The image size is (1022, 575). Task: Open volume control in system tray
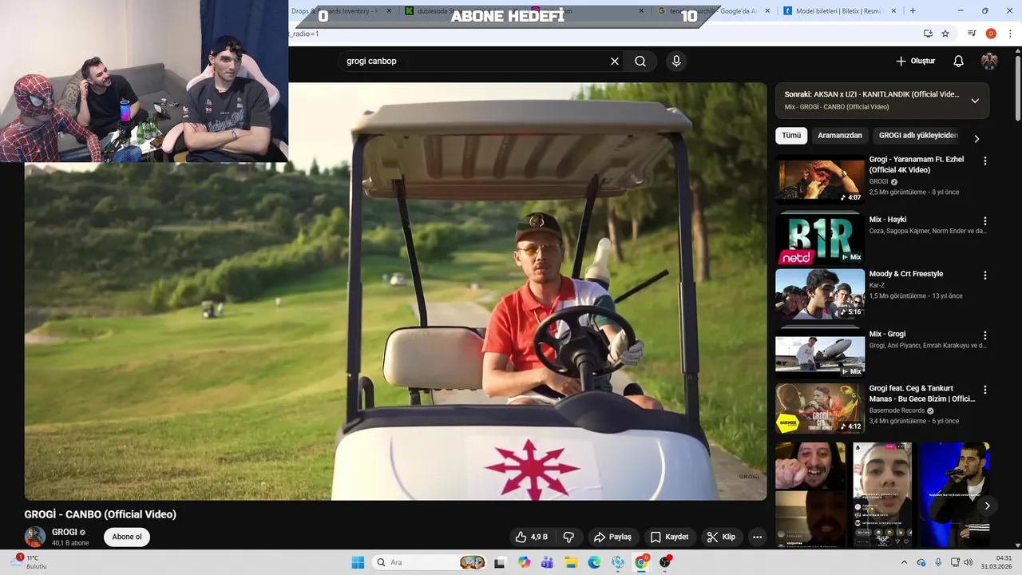click(968, 562)
